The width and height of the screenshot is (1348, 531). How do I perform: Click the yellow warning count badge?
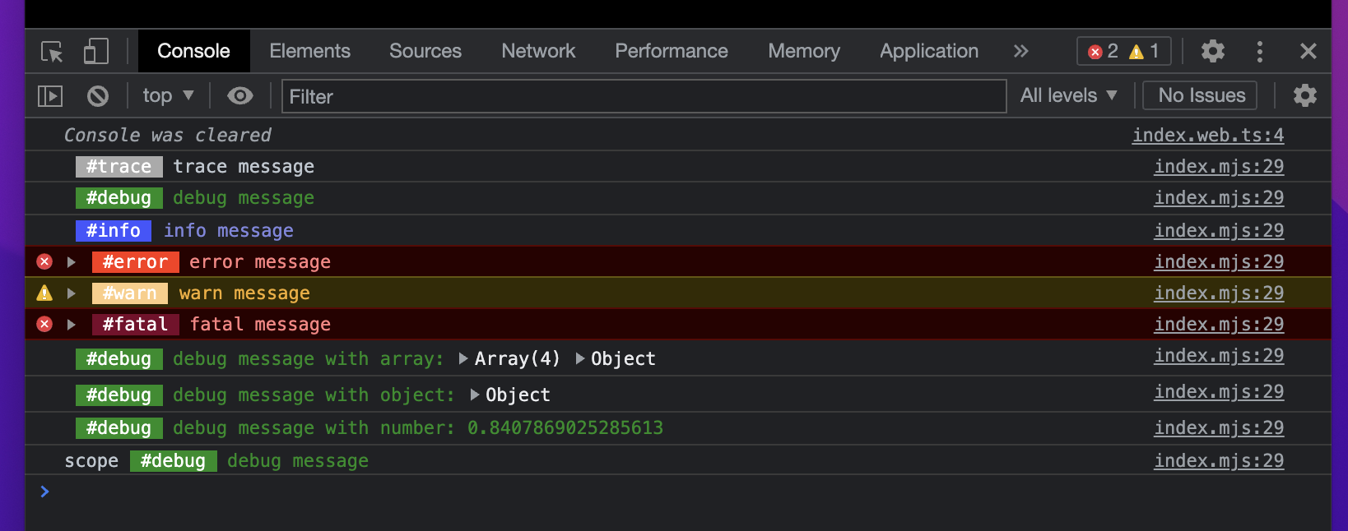[1146, 52]
